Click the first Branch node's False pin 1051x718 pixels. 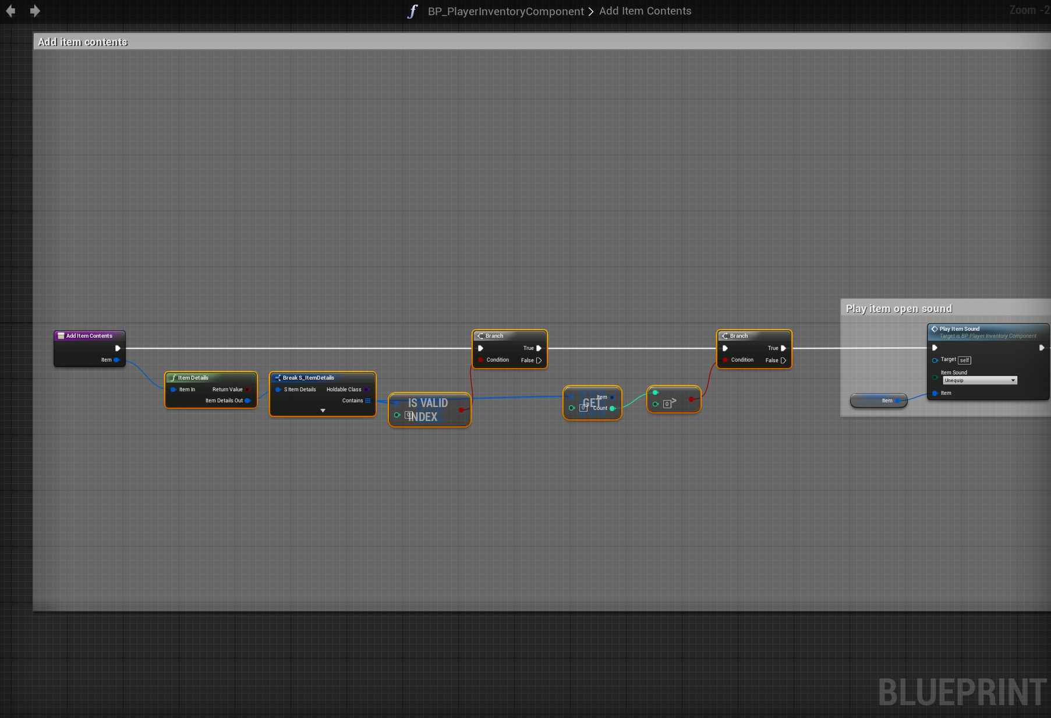pos(539,360)
